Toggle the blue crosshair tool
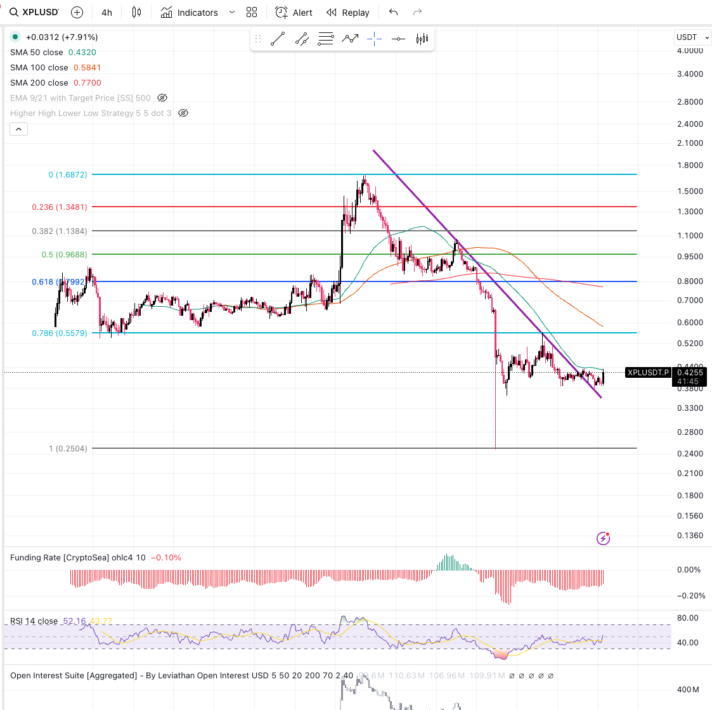 click(374, 39)
